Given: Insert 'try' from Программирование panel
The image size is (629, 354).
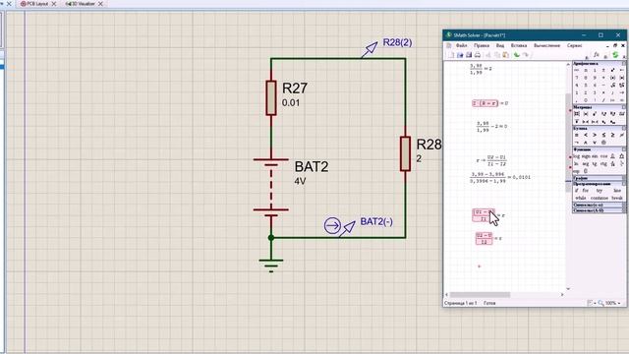Looking at the screenshot, I should 600,190.
